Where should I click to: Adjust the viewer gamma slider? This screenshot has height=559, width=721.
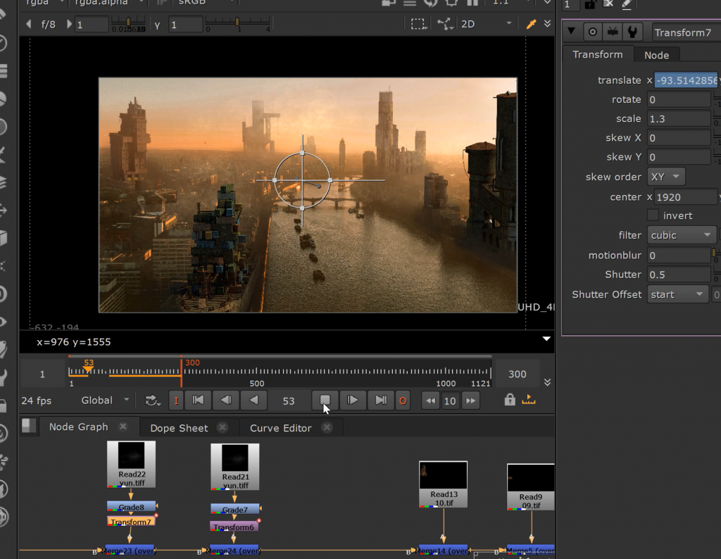(x=238, y=22)
